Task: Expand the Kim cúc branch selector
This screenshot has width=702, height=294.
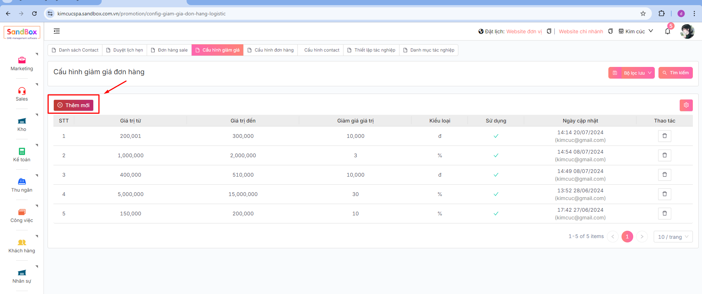Action: point(636,31)
